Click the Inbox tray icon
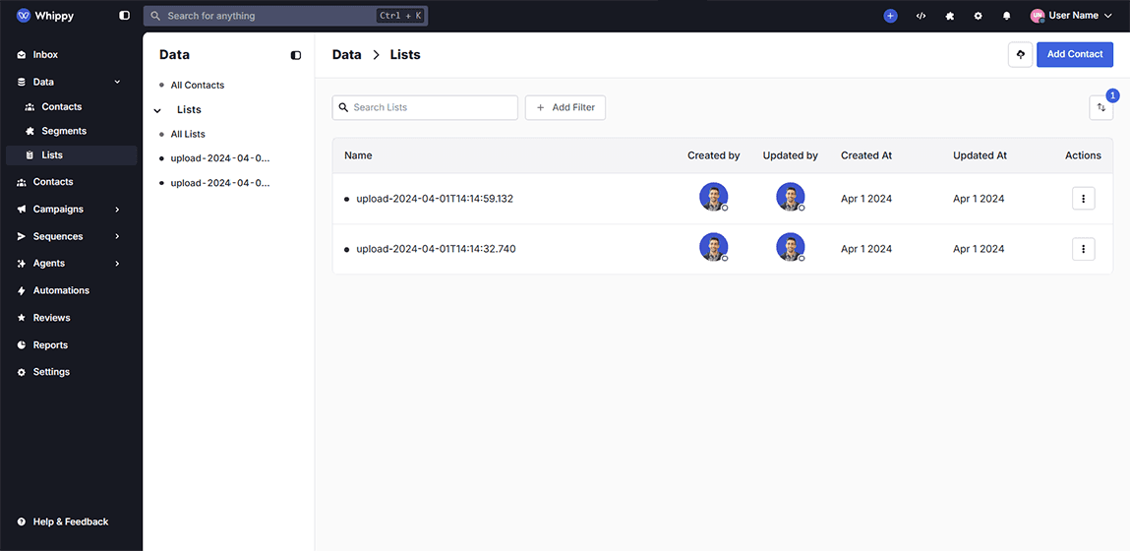This screenshot has width=1130, height=551. 21,55
